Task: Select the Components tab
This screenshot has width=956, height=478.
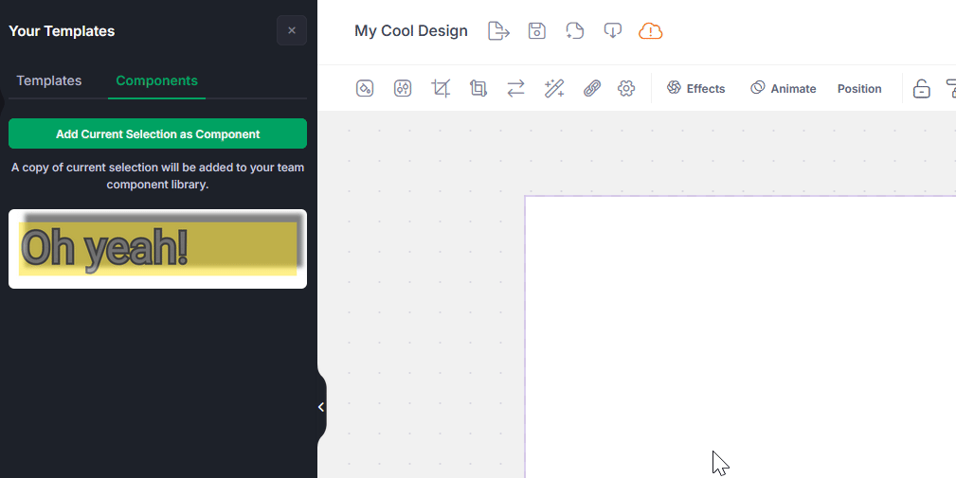Action: point(156,80)
